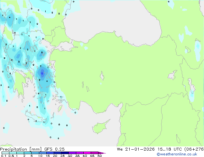The width and height of the screenshot is (204, 157).
Task: Select the date text 'We 21-01-2026 15..18 UTC'
Action: (149, 149)
